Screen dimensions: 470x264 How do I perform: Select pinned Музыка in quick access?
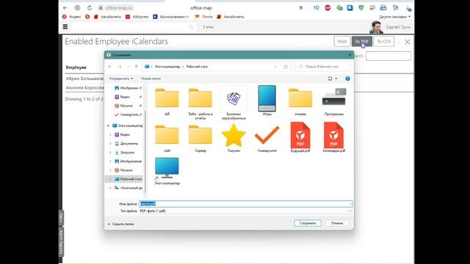coord(124,106)
